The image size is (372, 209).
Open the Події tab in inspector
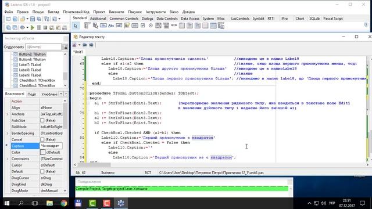[x=31, y=94]
